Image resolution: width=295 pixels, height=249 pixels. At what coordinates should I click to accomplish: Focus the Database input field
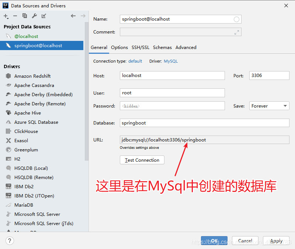click(x=205, y=123)
